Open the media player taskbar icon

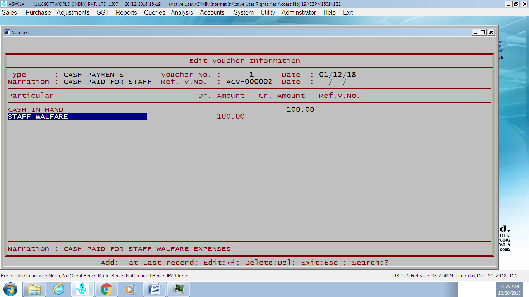130,289
